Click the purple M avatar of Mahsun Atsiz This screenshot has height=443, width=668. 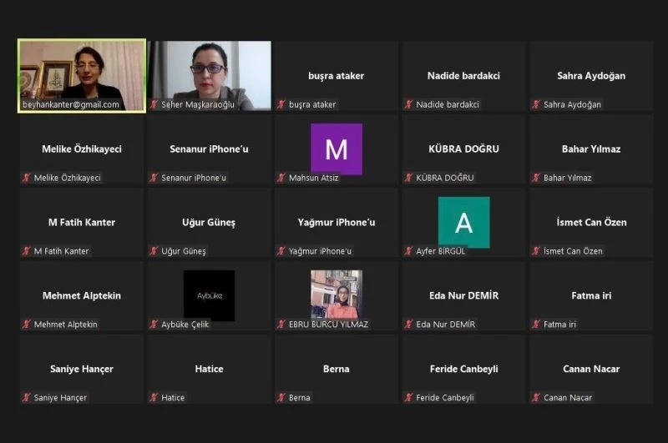337,149
